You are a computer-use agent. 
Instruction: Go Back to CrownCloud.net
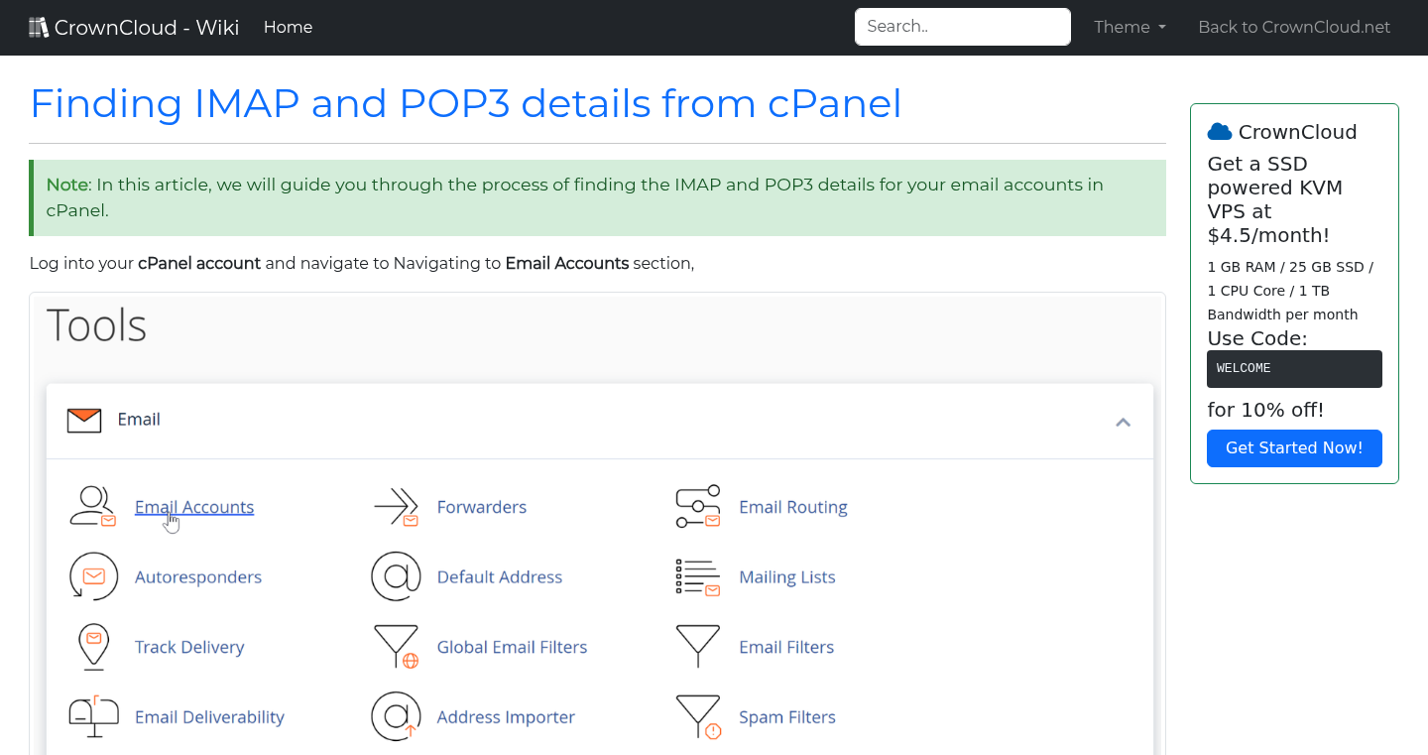[1294, 27]
